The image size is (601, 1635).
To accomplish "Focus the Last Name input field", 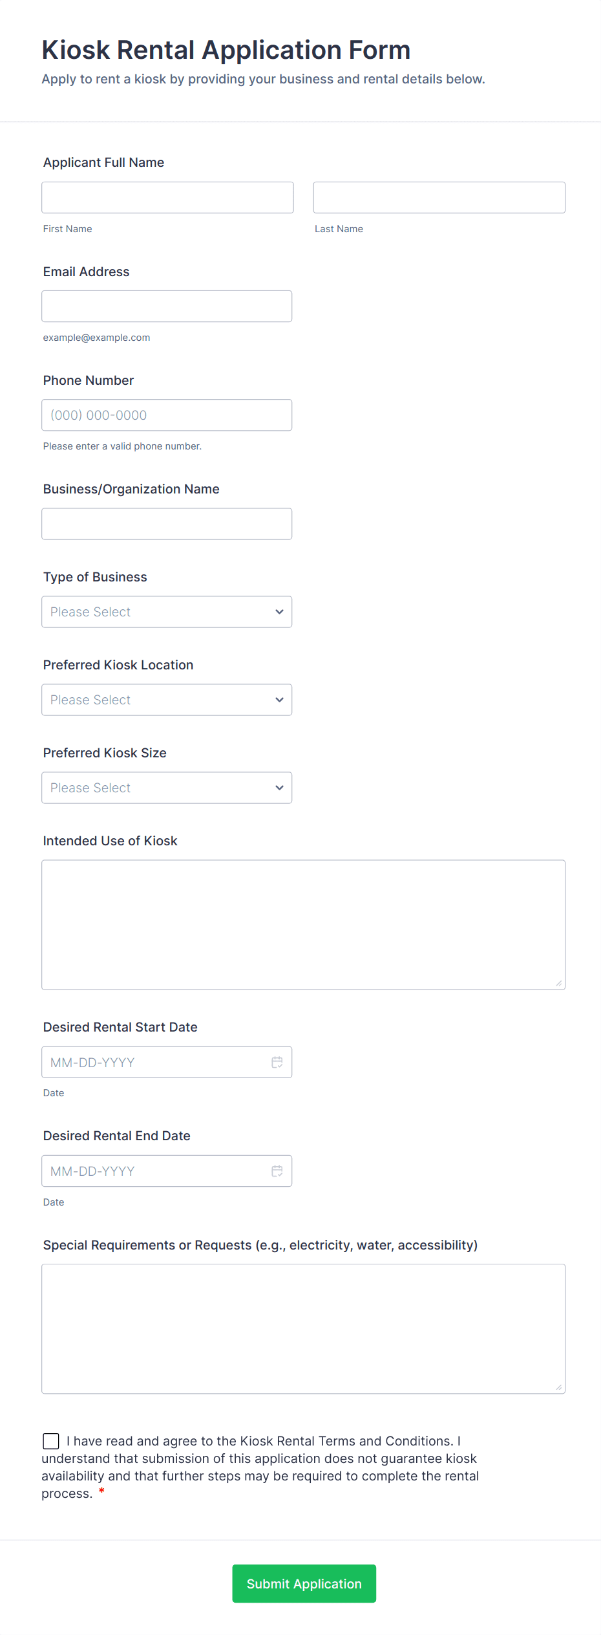I will (439, 197).
